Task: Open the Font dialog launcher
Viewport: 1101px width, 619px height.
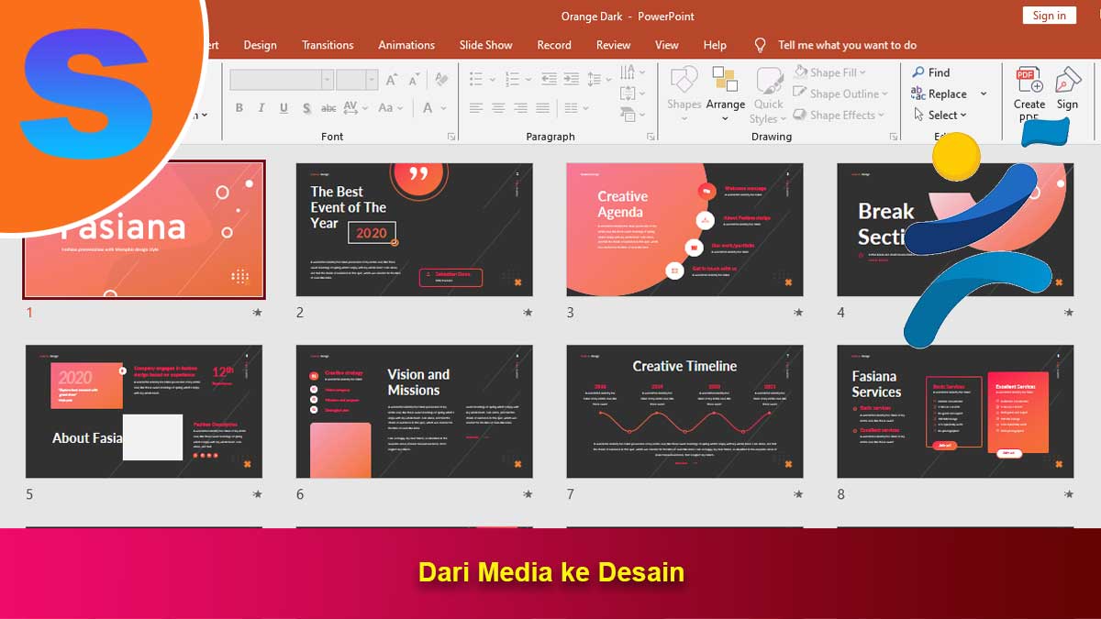Action: click(x=451, y=137)
